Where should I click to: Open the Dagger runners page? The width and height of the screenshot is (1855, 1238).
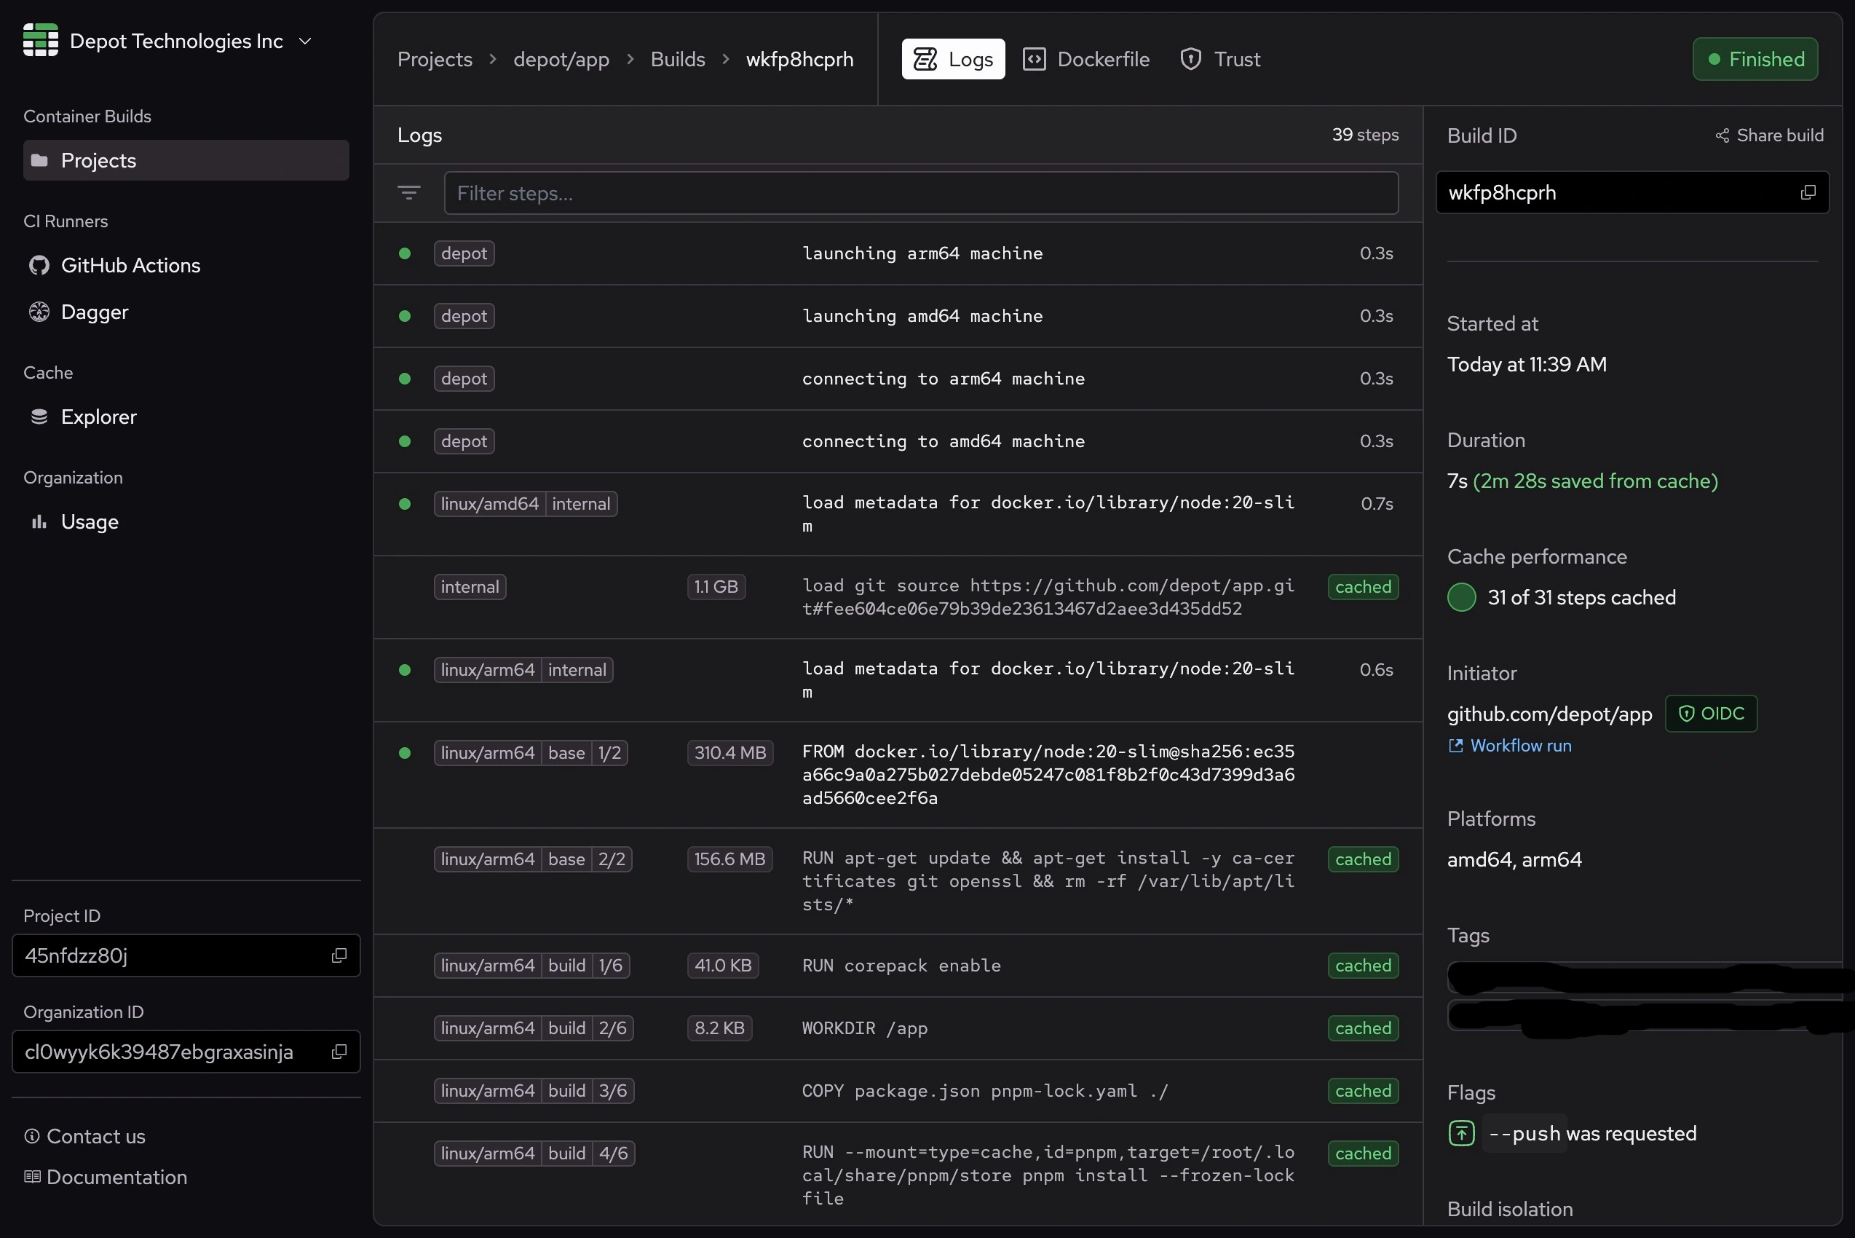pyautogui.click(x=94, y=312)
